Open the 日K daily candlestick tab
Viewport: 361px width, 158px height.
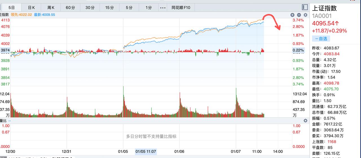pyautogui.click(x=31, y=8)
